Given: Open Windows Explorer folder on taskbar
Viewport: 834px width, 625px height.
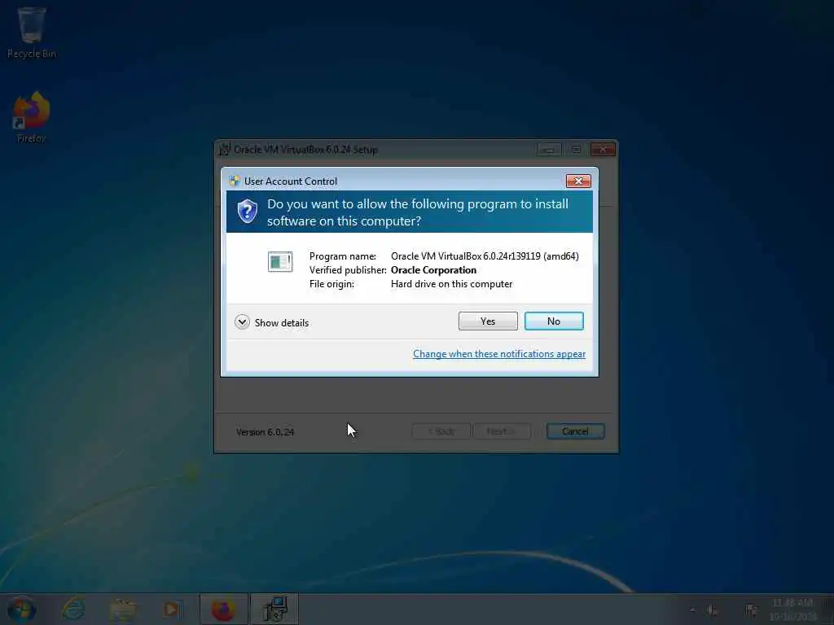Looking at the screenshot, I should click(122, 610).
